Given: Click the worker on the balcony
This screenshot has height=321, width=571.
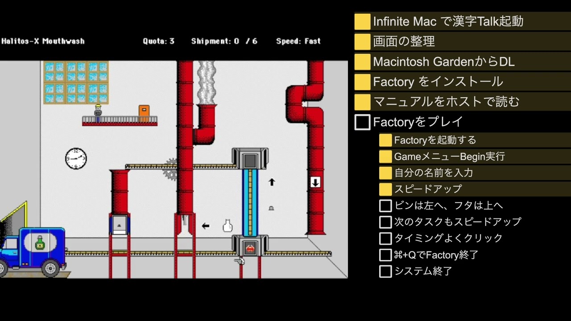Looking at the screenshot, I should (x=98, y=113).
